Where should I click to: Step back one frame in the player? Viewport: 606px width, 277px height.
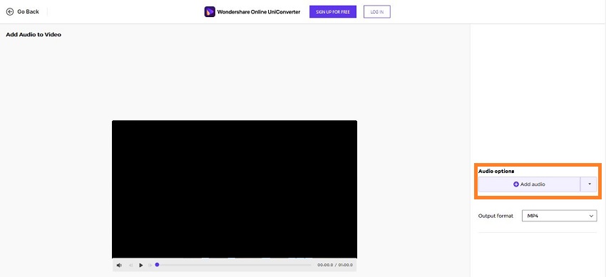(130, 265)
